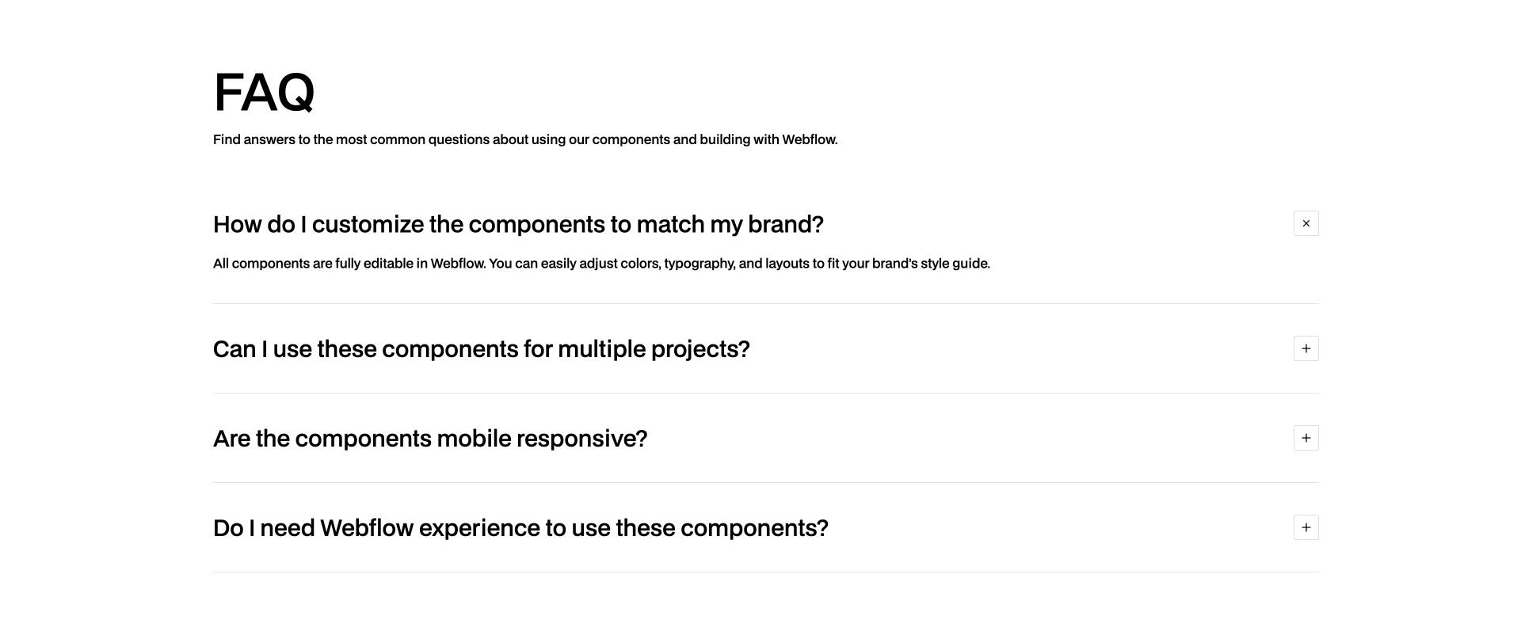Expand "Do I need Webflow experience to use these components?"
Viewport: 1521px width, 620px height.
[x=1306, y=527]
